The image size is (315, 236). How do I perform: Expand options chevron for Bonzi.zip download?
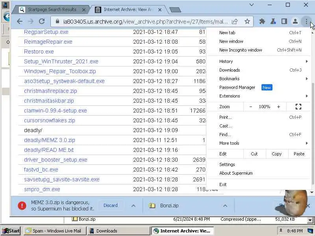point(225,206)
